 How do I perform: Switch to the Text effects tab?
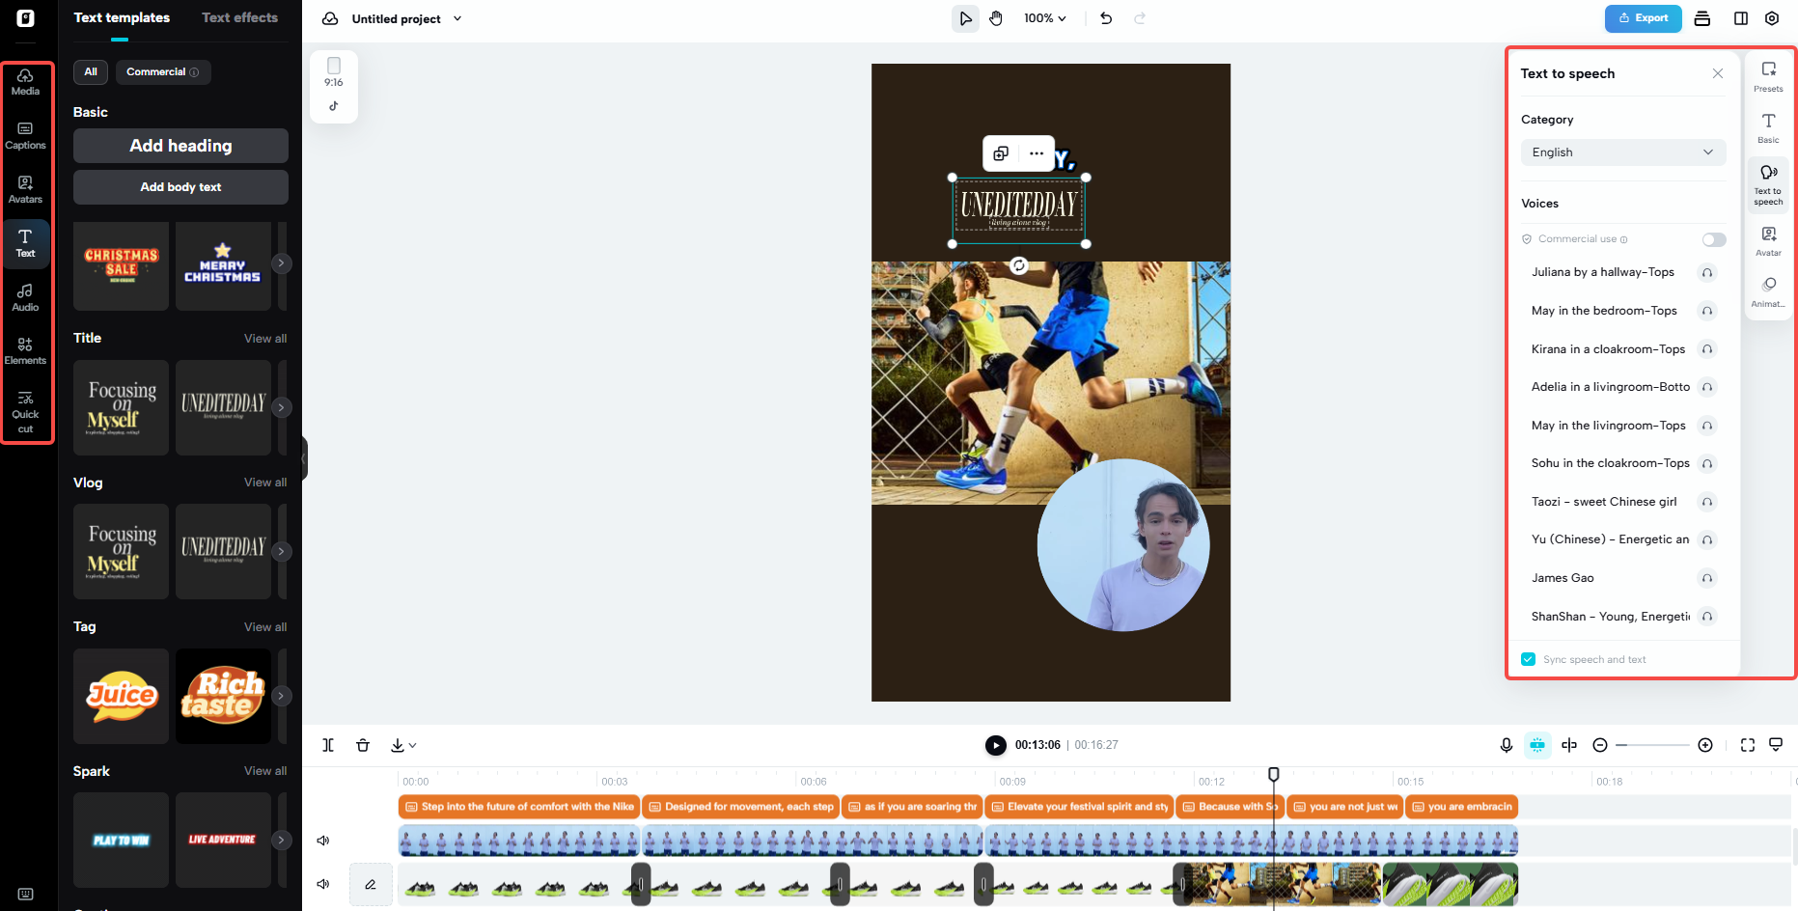pyautogui.click(x=239, y=17)
